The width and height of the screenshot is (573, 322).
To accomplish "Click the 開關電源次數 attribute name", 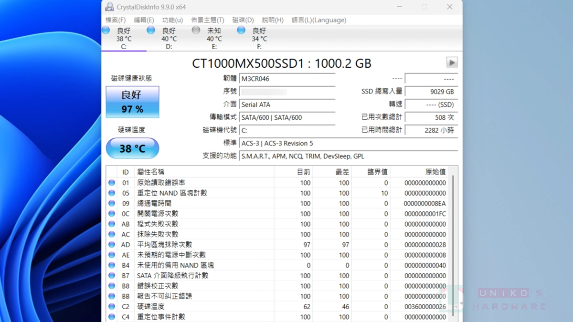I will (158, 214).
